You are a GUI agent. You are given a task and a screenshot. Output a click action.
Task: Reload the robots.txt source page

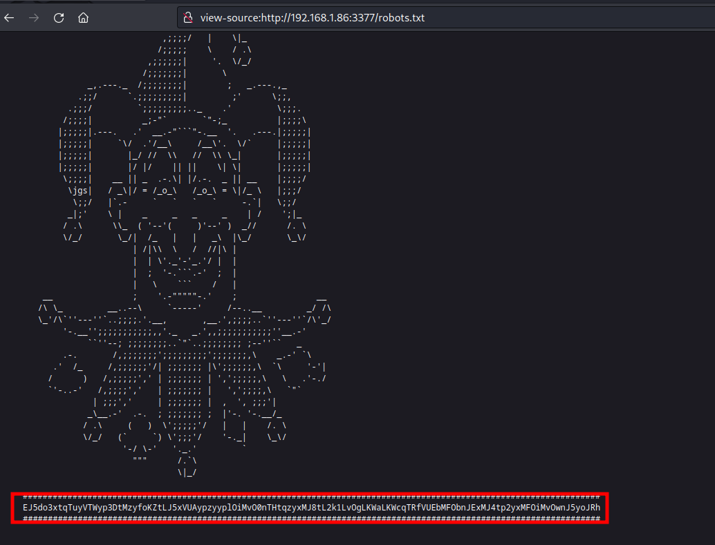pos(59,18)
